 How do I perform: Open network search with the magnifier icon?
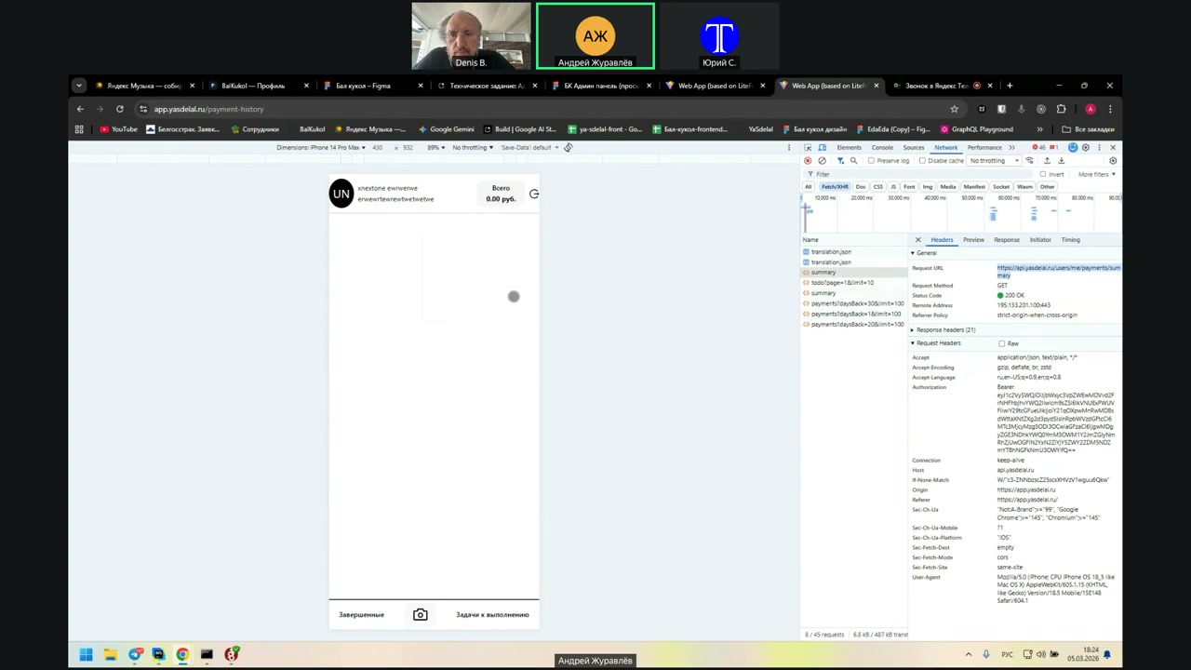click(853, 161)
